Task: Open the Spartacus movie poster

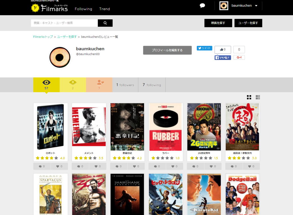Action: tap(50, 194)
